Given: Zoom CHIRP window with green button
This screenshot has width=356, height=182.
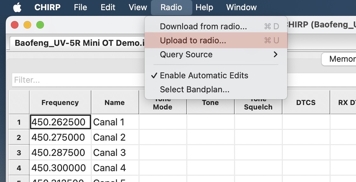Looking at the screenshot, I should coord(40,25).
